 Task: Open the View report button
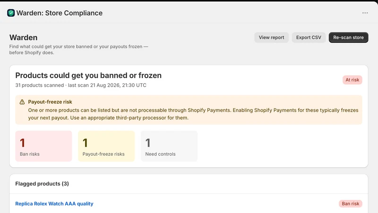271,37
